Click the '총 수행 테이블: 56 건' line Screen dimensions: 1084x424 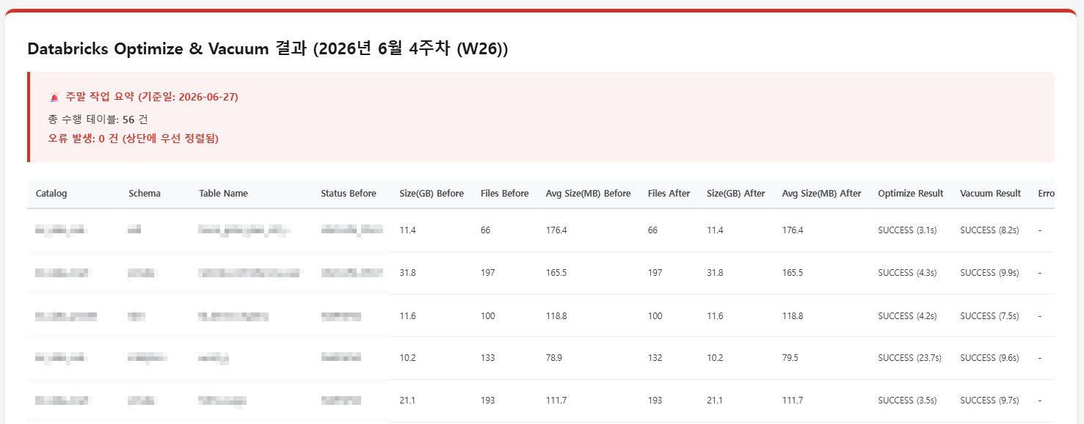tap(98, 119)
